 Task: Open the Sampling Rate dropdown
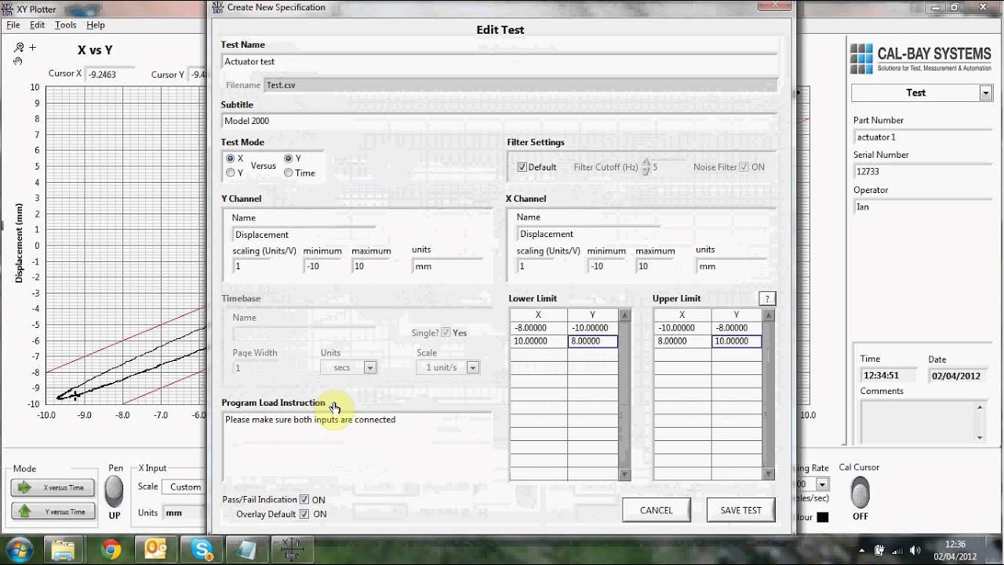point(822,484)
